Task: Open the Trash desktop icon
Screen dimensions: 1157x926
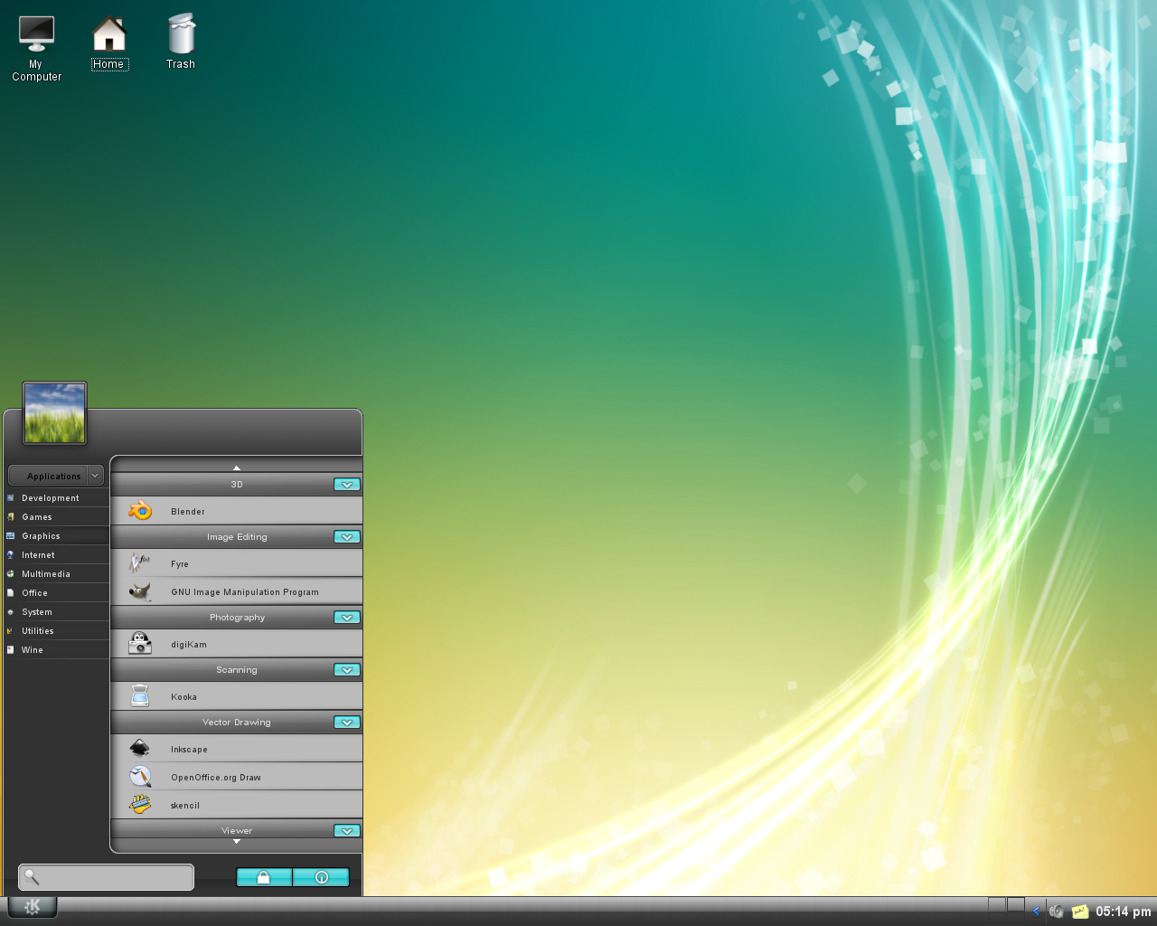Action: click(x=181, y=33)
